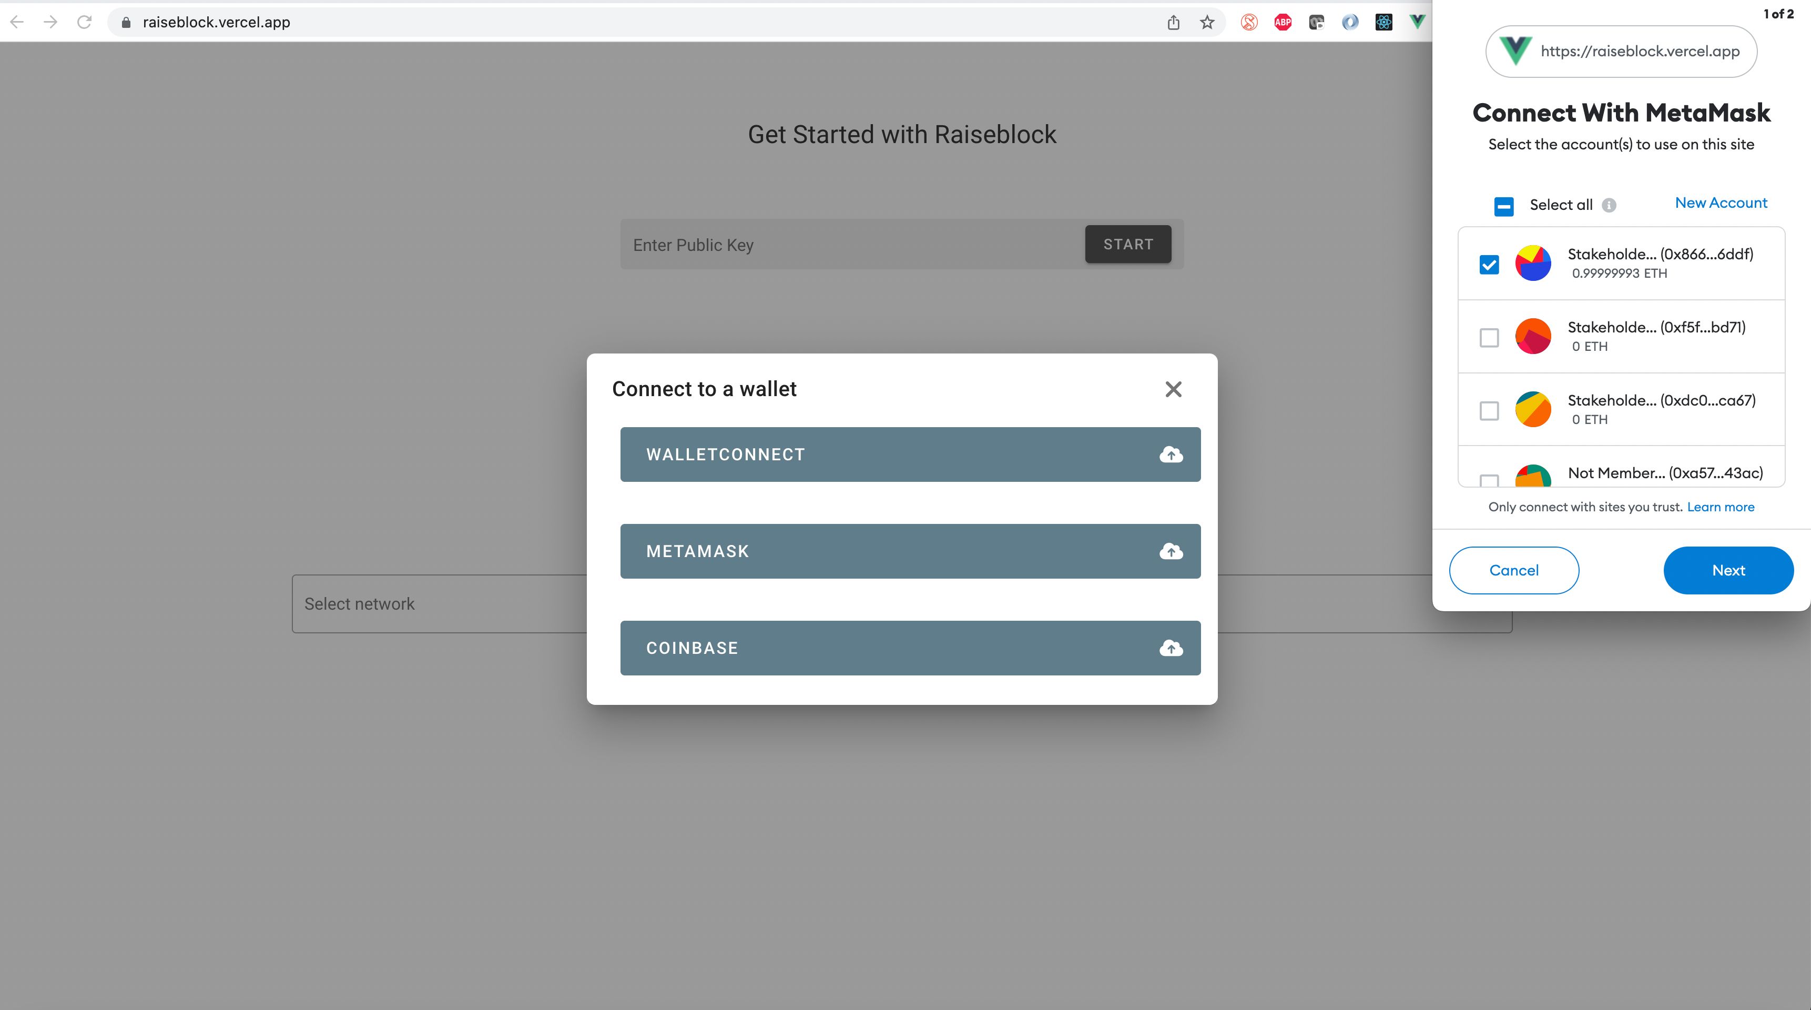This screenshot has width=1811, height=1010.
Task: Choose the METAMASK wallet option
Action: (x=910, y=551)
